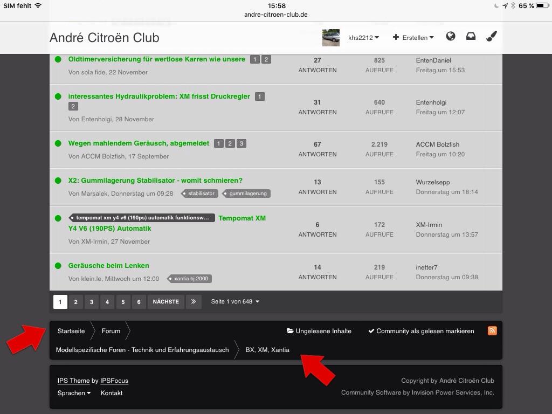This screenshot has height=414, width=552.
Task: Select forum page 5 in pagination
Action: (123, 302)
